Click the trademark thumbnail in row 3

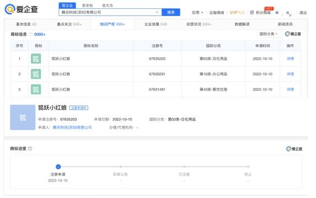pos(36,89)
